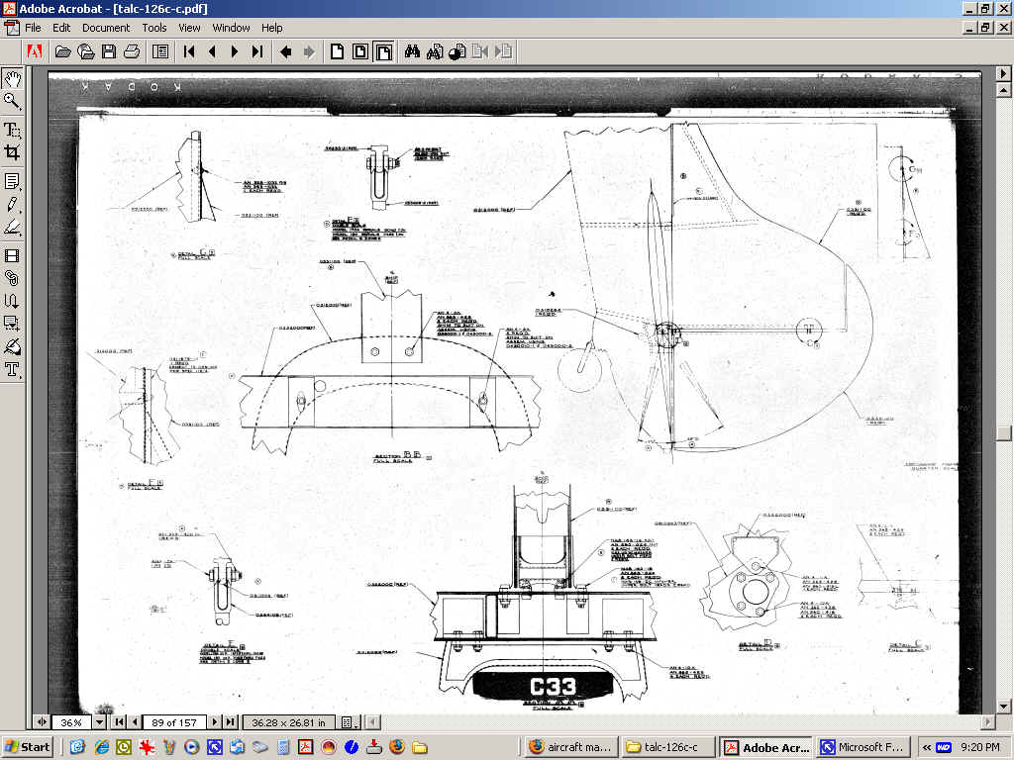The height and width of the screenshot is (760, 1014).
Task: Switch to Actual Size page view
Action: pos(337,51)
